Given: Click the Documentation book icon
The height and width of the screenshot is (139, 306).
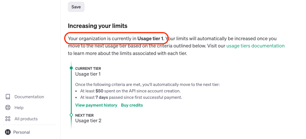Looking at the screenshot, I should (x=8, y=97).
